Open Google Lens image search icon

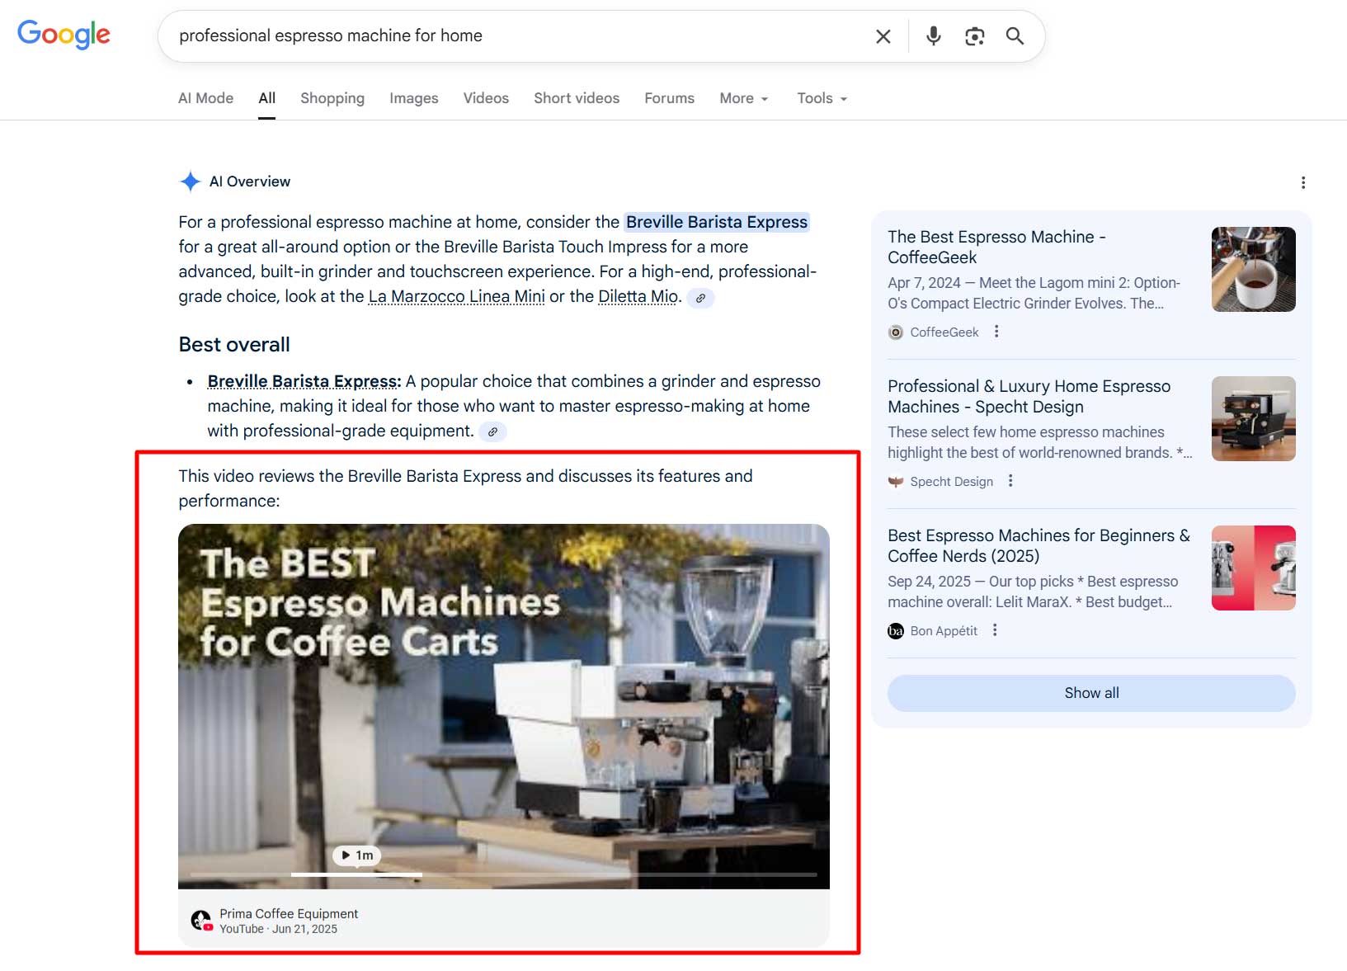tap(974, 36)
